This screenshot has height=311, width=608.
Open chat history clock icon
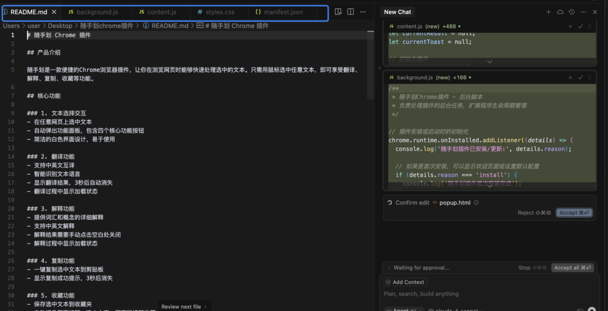(571, 12)
